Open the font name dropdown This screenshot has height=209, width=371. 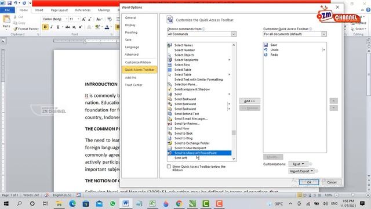[x=67, y=19]
